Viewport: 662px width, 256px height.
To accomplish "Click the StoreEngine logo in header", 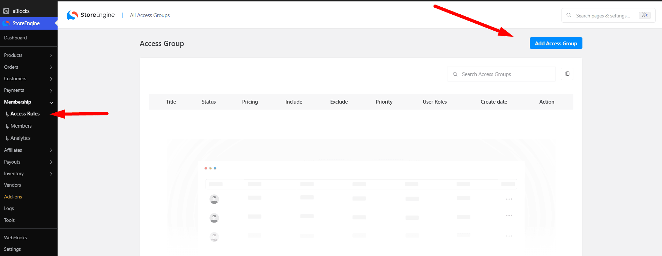I will (91, 15).
